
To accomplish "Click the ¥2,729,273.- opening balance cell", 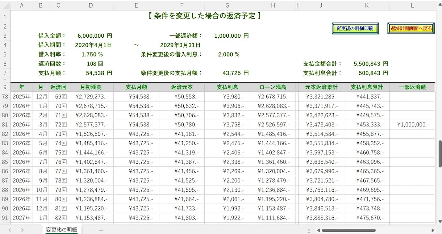I will (x=91, y=97).
